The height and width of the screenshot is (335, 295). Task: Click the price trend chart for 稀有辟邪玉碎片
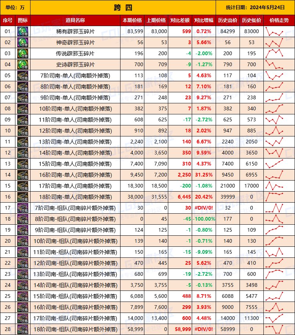pyautogui.click(x=274, y=31)
